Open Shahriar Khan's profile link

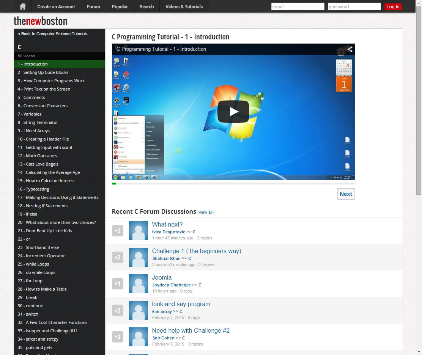(166, 258)
